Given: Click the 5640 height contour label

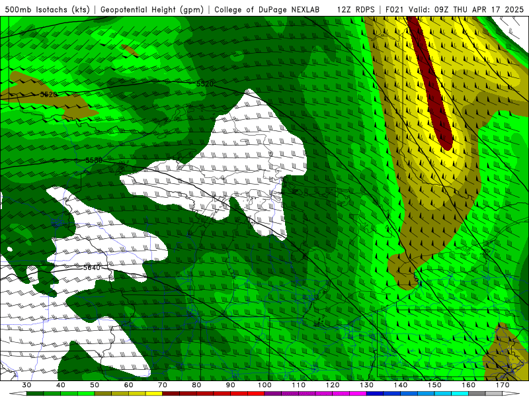Looking at the screenshot, I should [92, 268].
